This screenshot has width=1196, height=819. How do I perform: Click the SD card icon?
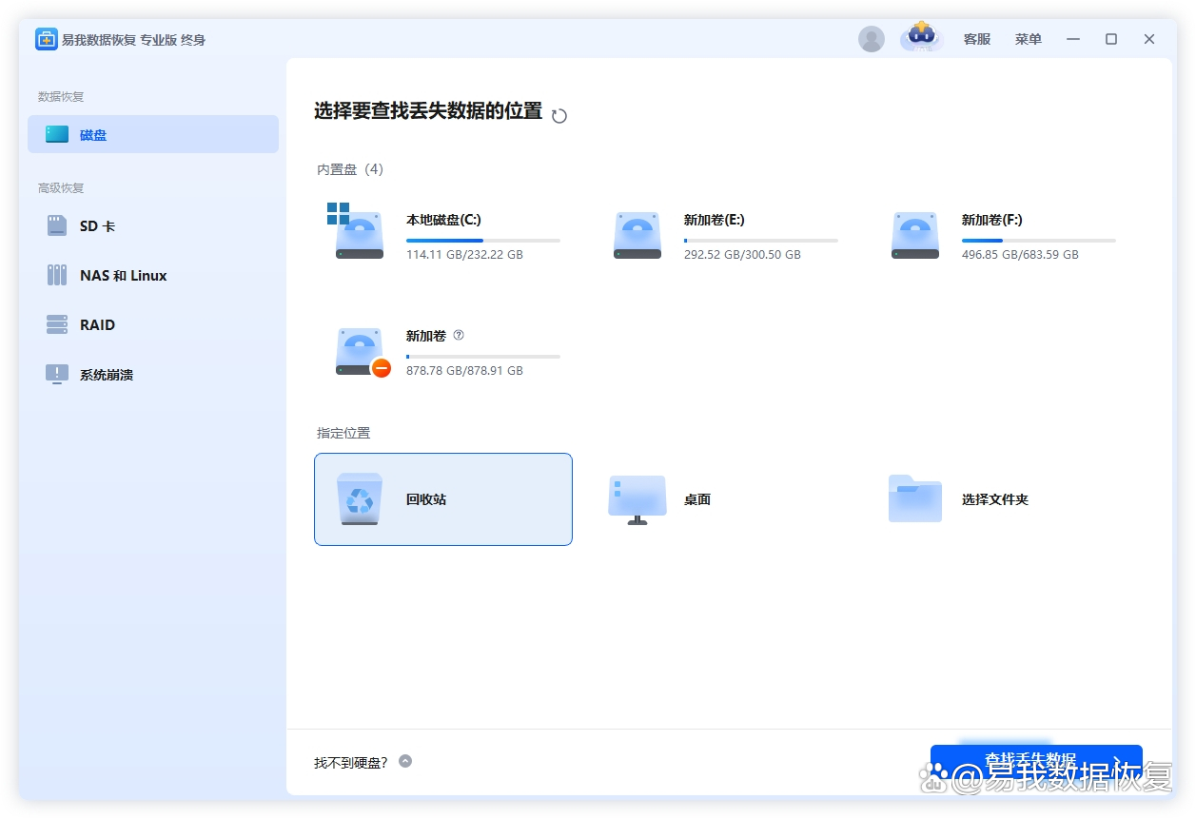click(x=57, y=225)
